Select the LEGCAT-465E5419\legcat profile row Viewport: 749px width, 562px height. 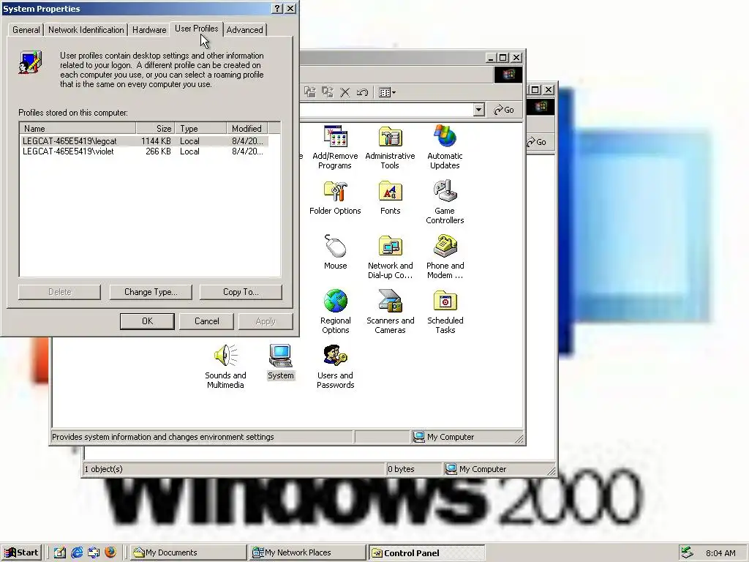[x=144, y=141]
